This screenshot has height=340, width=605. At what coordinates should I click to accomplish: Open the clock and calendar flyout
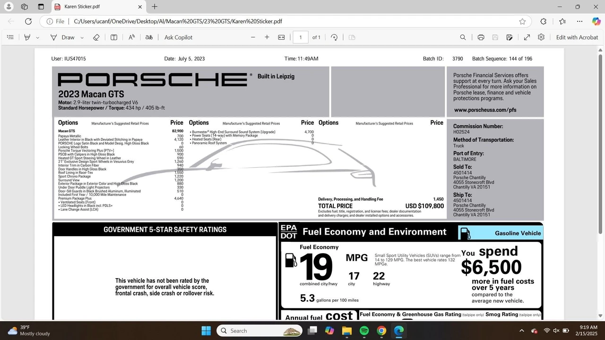tap(588, 331)
